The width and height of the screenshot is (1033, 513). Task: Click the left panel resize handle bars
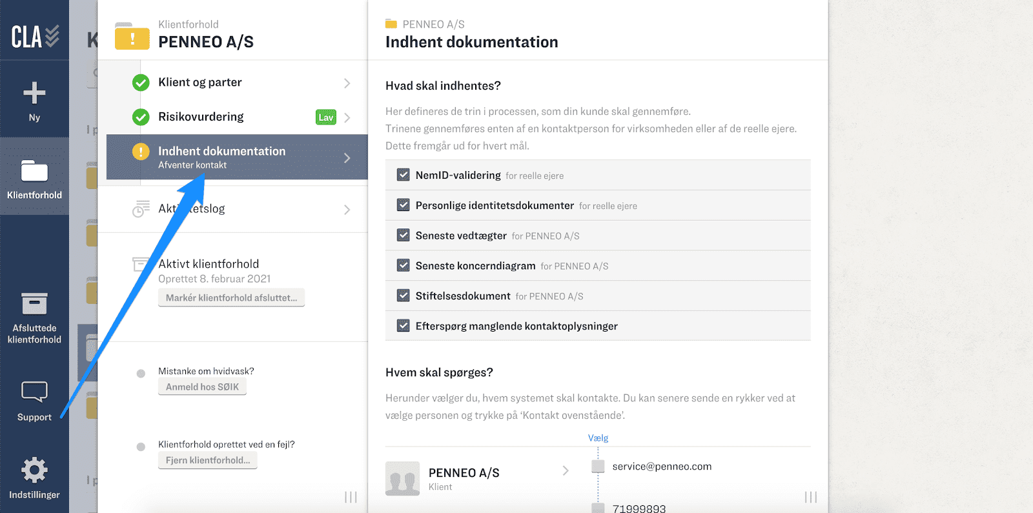pos(351,497)
